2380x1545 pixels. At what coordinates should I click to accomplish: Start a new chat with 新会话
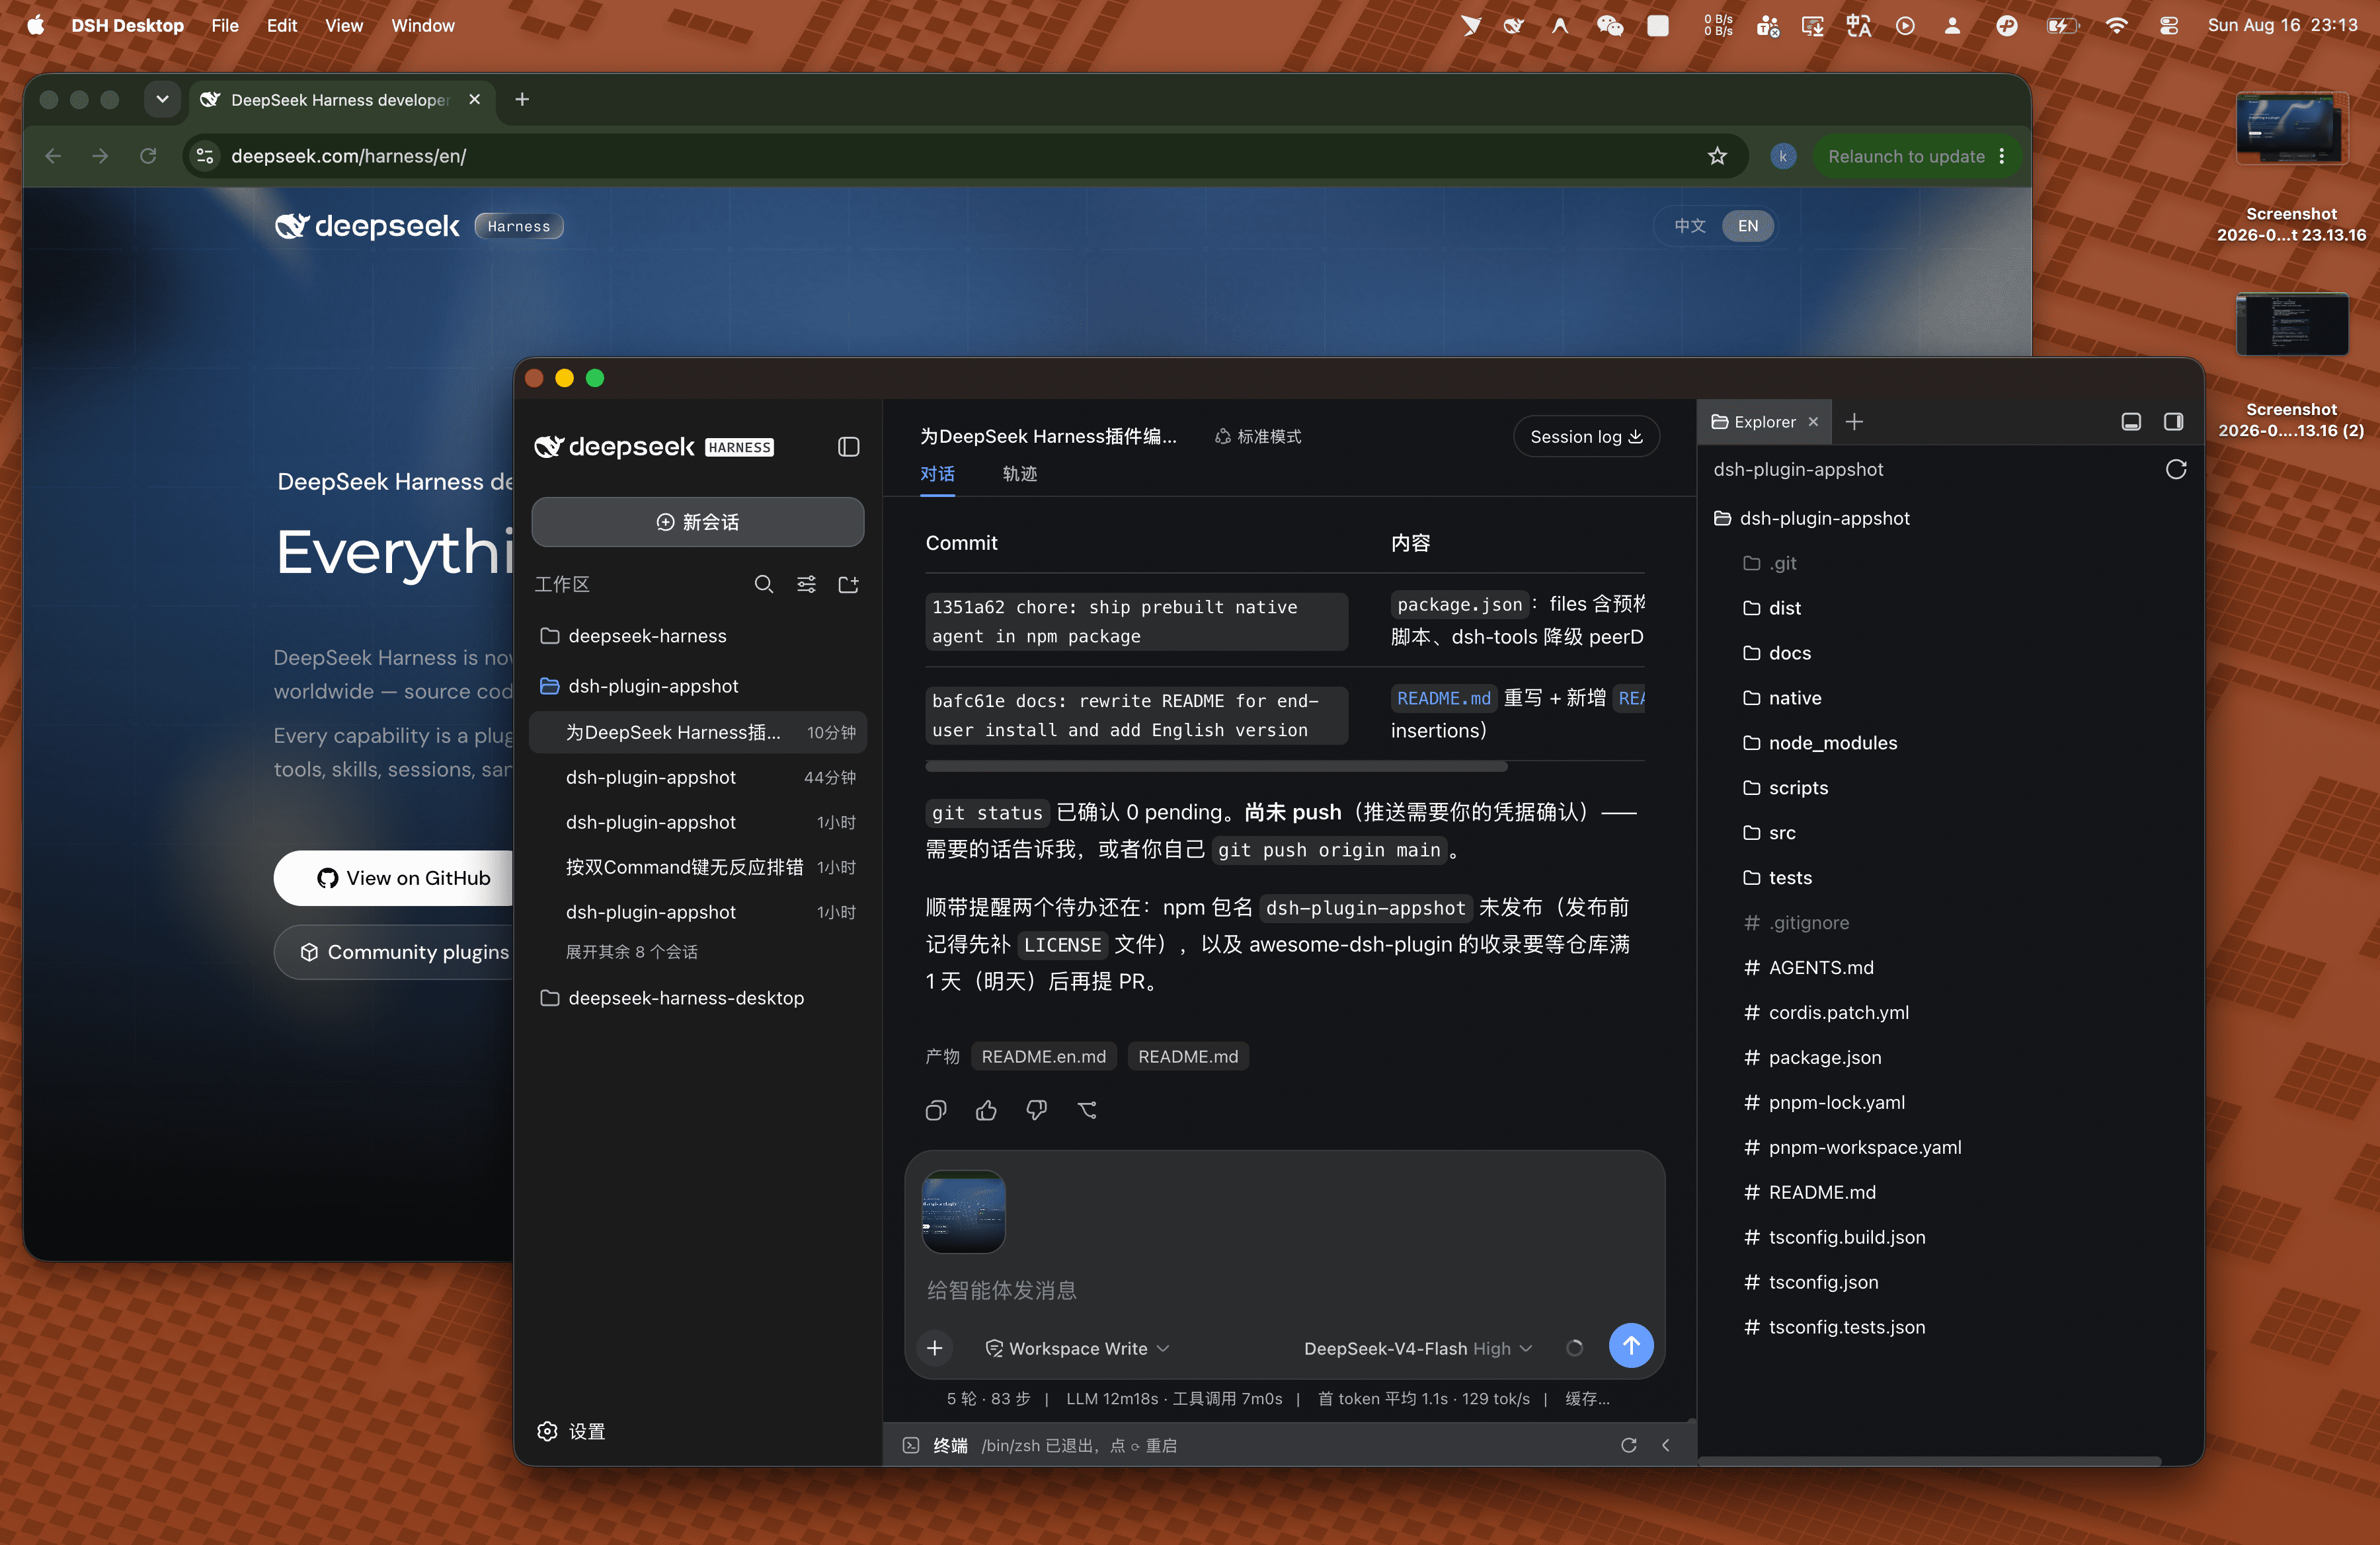coord(697,521)
